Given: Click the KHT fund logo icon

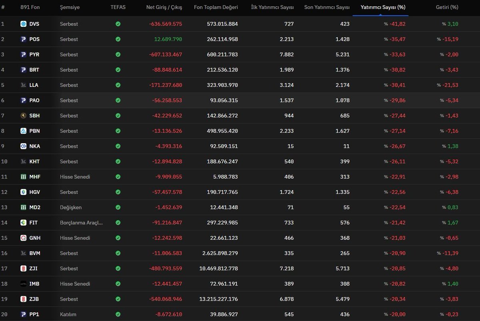Looking at the screenshot, I should [x=23, y=162].
